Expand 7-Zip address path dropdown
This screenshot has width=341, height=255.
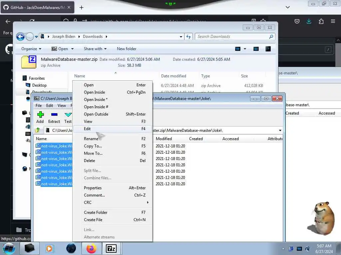[x=280, y=130]
